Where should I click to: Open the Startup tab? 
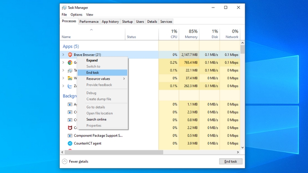pyautogui.click(x=127, y=22)
